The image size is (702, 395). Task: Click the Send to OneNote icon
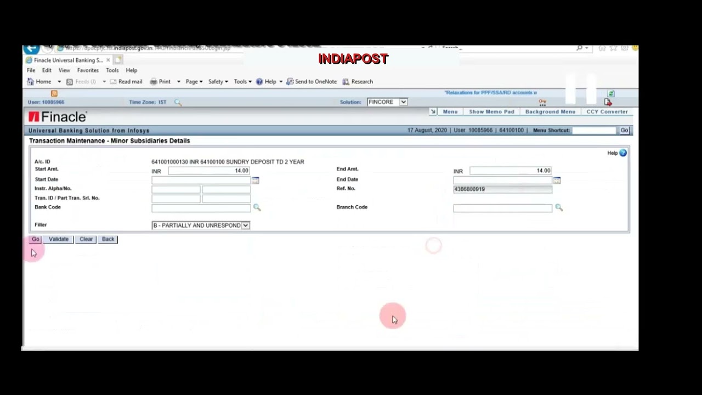(290, 82)
